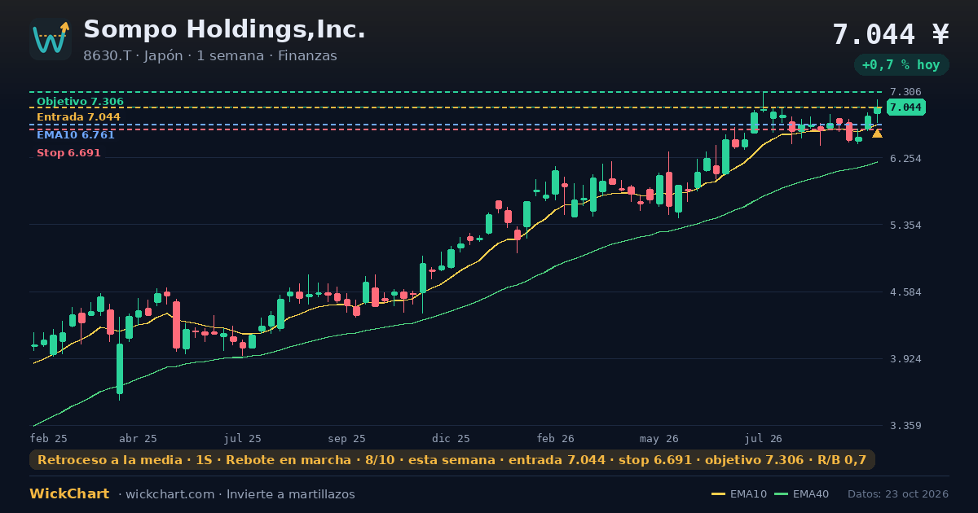978x513 pixels.
Task: Click the Retroceso a la media summary banner
Action: (x=452, y=460)
